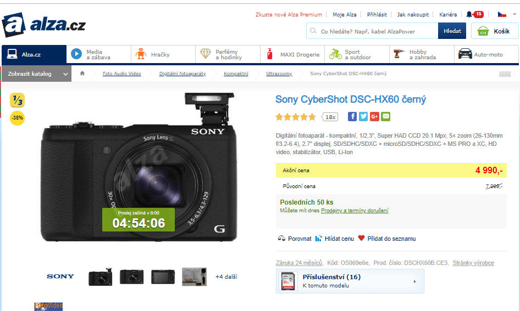
Task: Select the Alza.cz main tab
Action: pos(34,54)
